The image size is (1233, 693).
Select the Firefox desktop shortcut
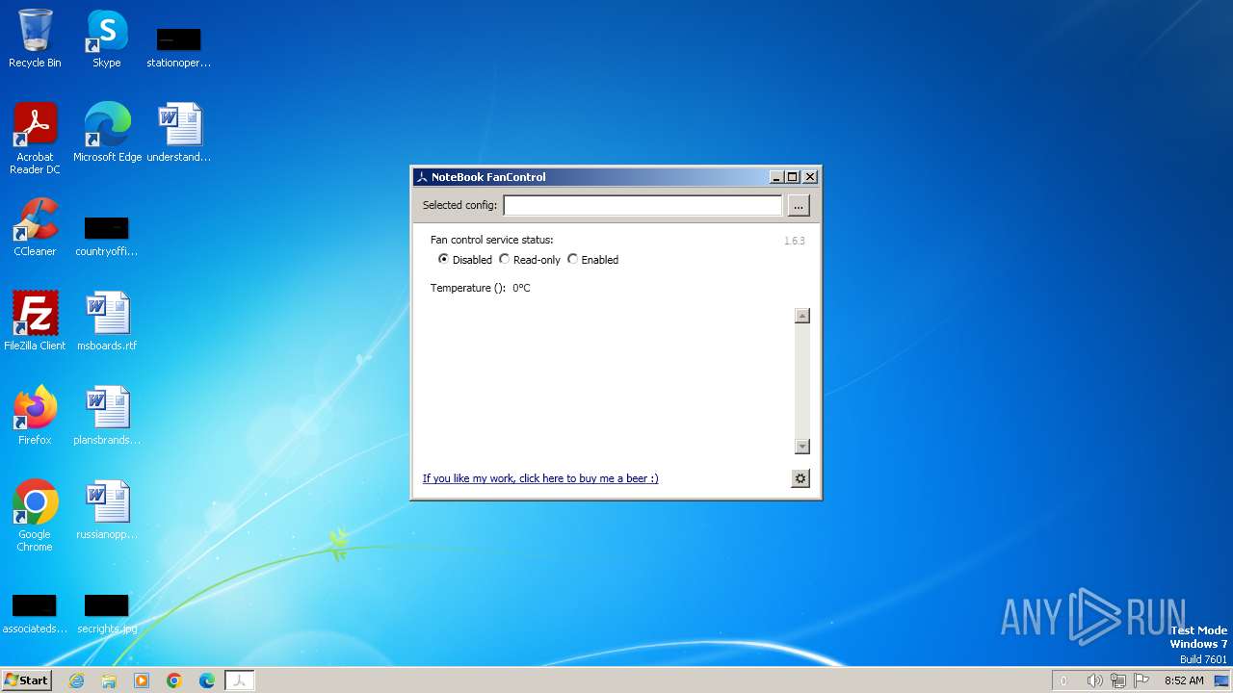[x=35, y=416]
